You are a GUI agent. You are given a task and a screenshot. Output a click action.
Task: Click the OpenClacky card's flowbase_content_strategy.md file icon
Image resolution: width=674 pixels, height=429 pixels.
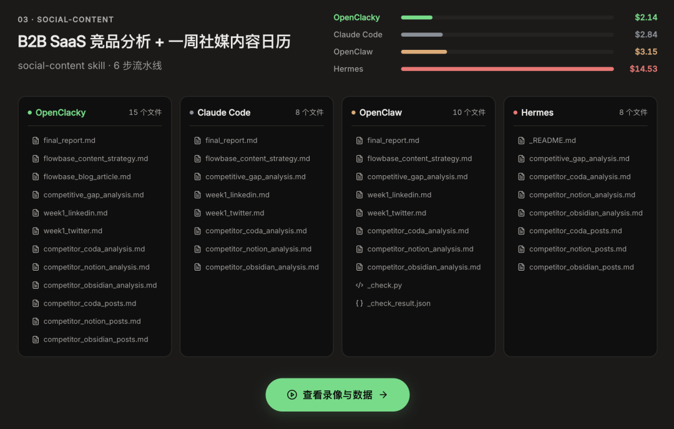(x=36, y=159)
